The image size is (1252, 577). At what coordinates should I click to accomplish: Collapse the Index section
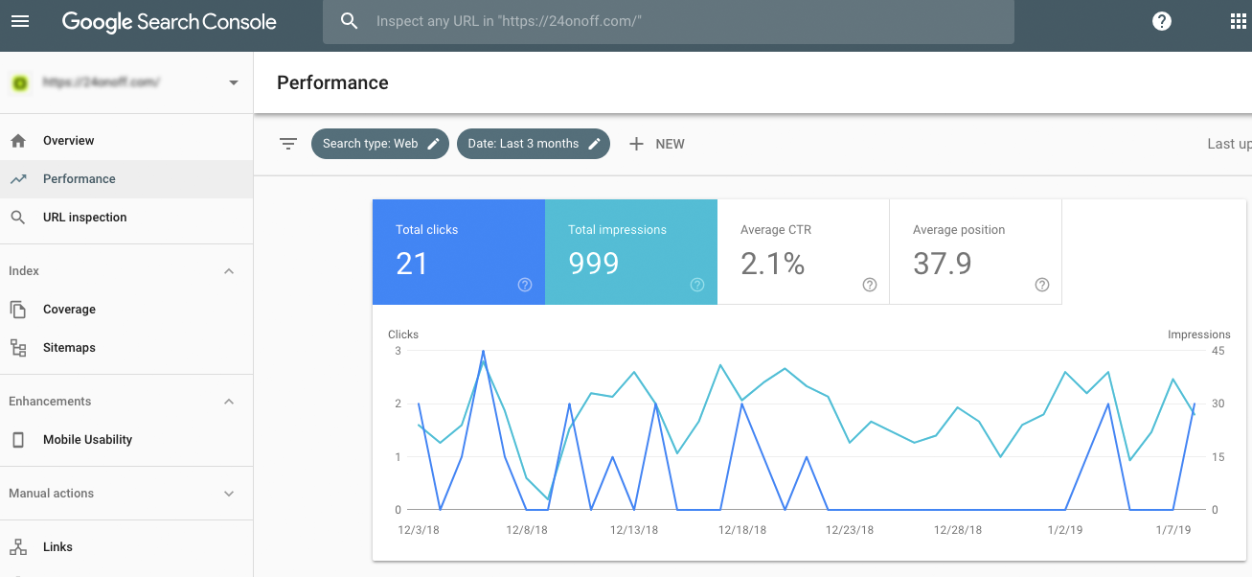pyautogui.click(x=229, y=271)
